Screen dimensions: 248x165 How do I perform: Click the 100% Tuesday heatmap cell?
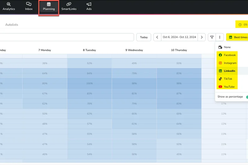[89, 84]
